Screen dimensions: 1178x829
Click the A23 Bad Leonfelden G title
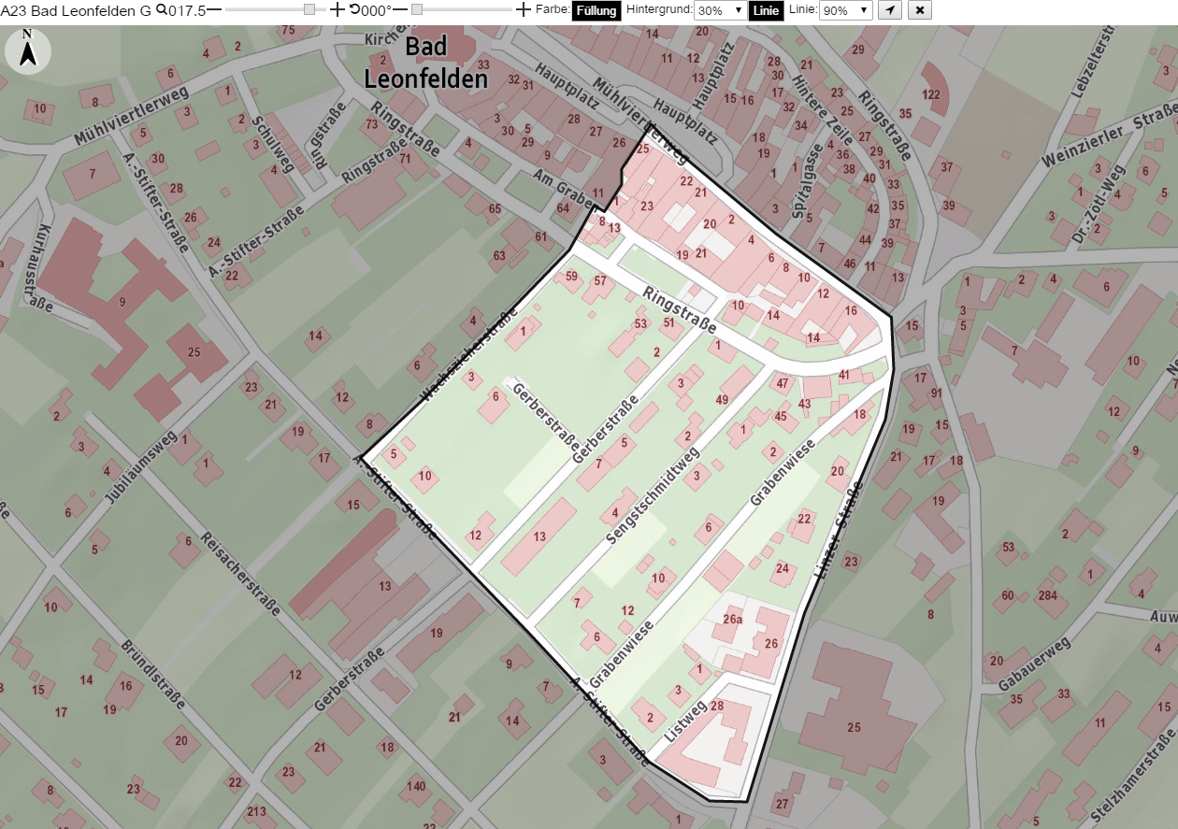[77, 9]
